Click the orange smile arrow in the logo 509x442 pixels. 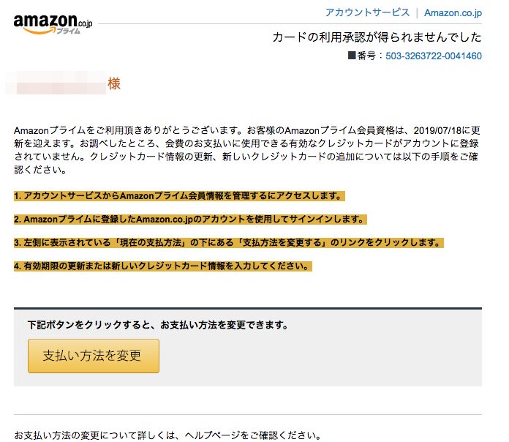tap(39, 31)
